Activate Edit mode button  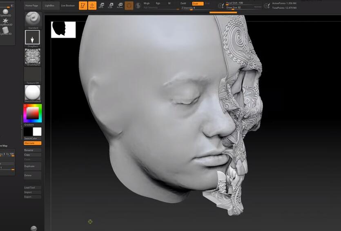point(83,6)
